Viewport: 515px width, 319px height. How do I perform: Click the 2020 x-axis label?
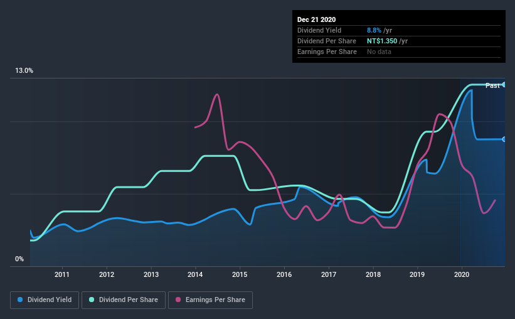[x=462, y=274]
